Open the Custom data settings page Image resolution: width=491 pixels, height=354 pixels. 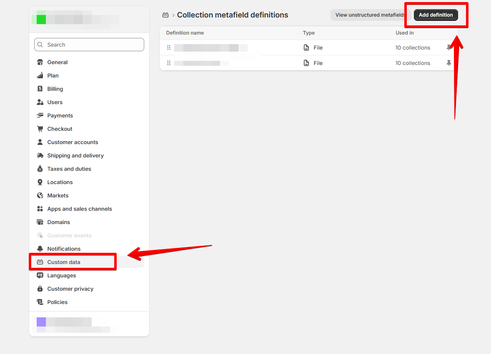coord(64,262)
